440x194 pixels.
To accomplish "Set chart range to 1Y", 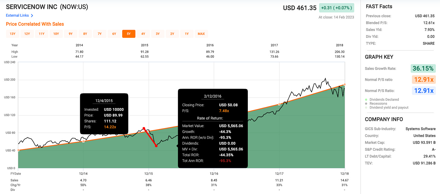I will tap(186, 34).
